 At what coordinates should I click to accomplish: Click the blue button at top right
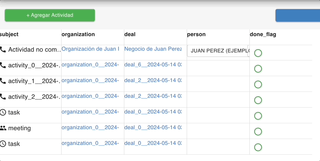[x=298, y=15]
